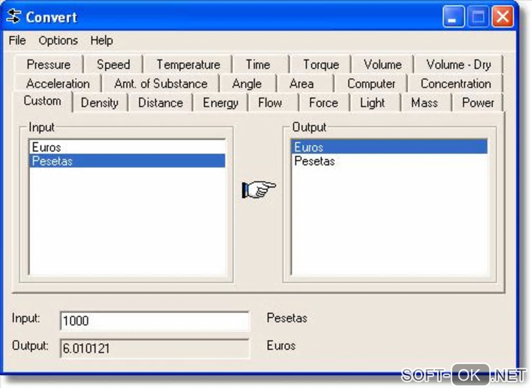The height and width of the screenshot is (388, 532).
Task: Switch to the Speed tab
Action: 113,65
